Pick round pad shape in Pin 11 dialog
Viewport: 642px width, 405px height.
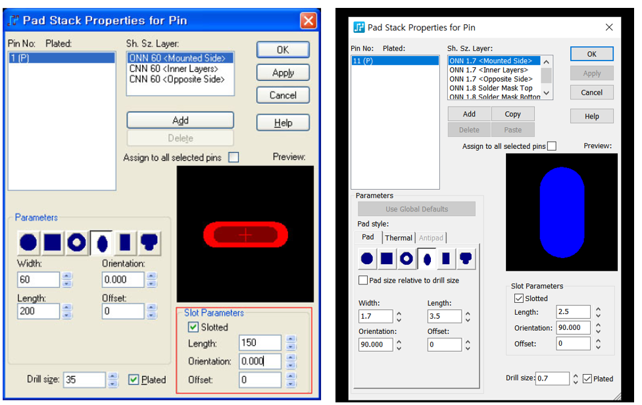[367, 259]
